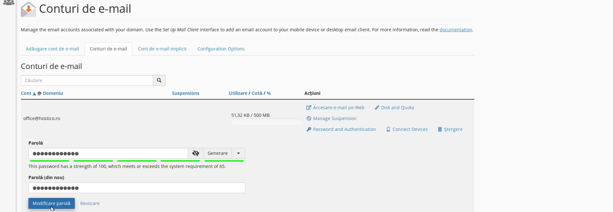
Task: Click the office@hostico.ro account text
Action: click(x=42, y=118)
